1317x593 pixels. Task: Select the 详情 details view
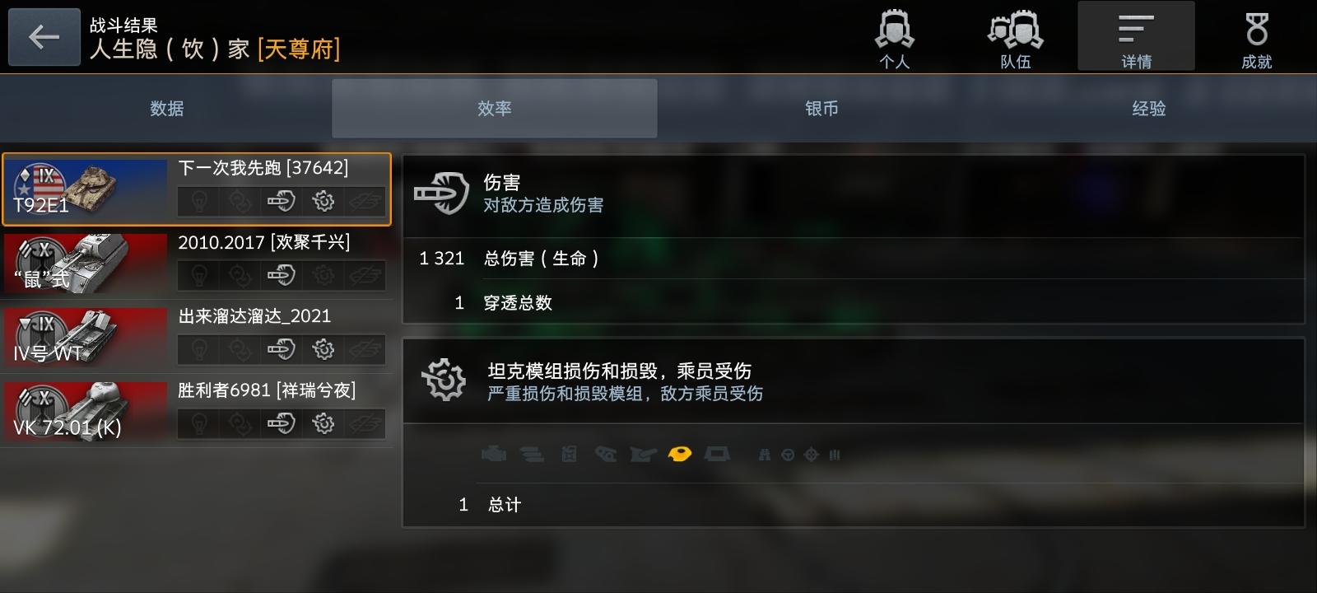point(1136,37)
